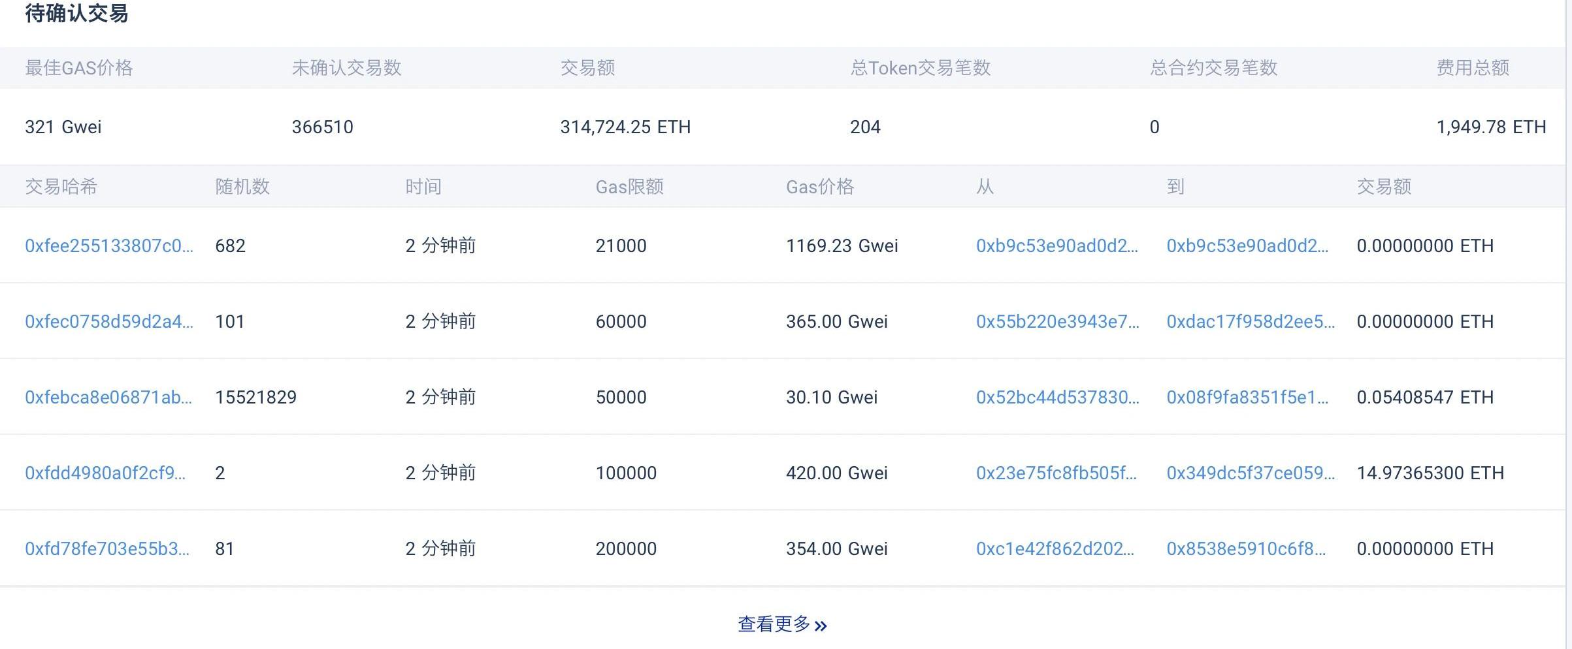
Task: Open recipient address 0x349dc5f37ce059...
Action: pyautogui.click(x=1251, y=473)
